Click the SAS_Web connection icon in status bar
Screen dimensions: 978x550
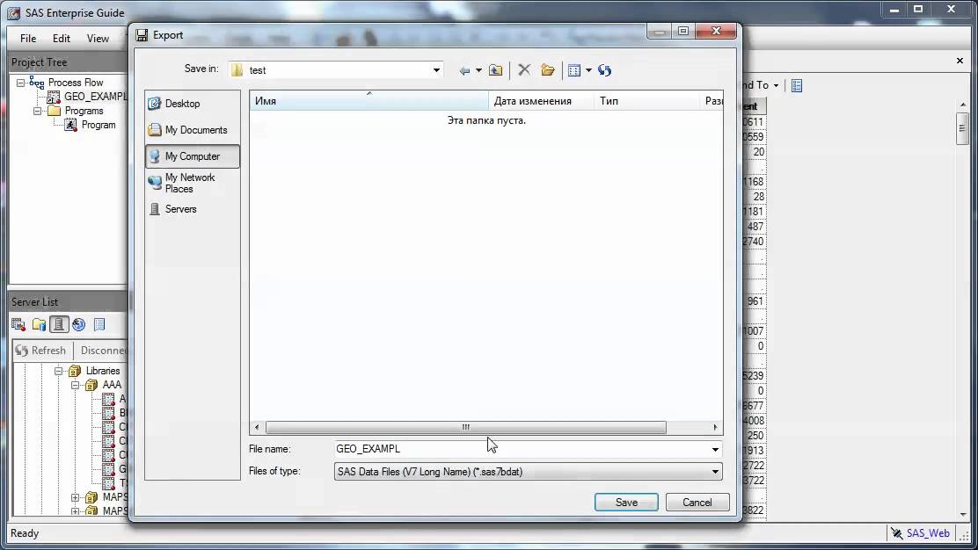point(896,533)
